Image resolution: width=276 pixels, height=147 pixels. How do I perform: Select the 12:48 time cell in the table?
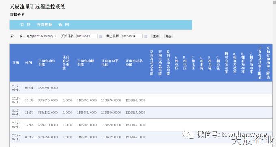(x=29, y=125)
